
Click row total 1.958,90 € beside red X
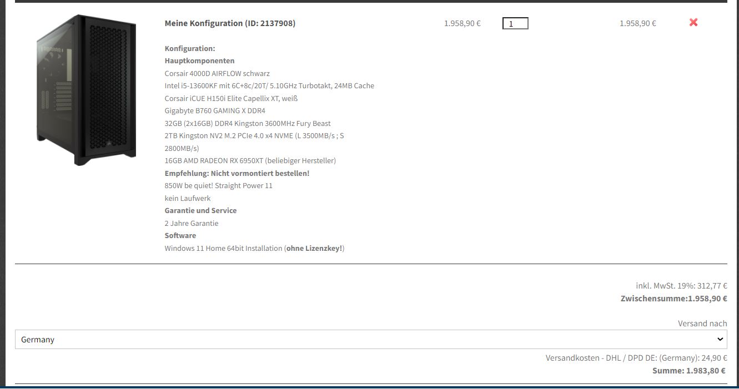pos(638,23)
